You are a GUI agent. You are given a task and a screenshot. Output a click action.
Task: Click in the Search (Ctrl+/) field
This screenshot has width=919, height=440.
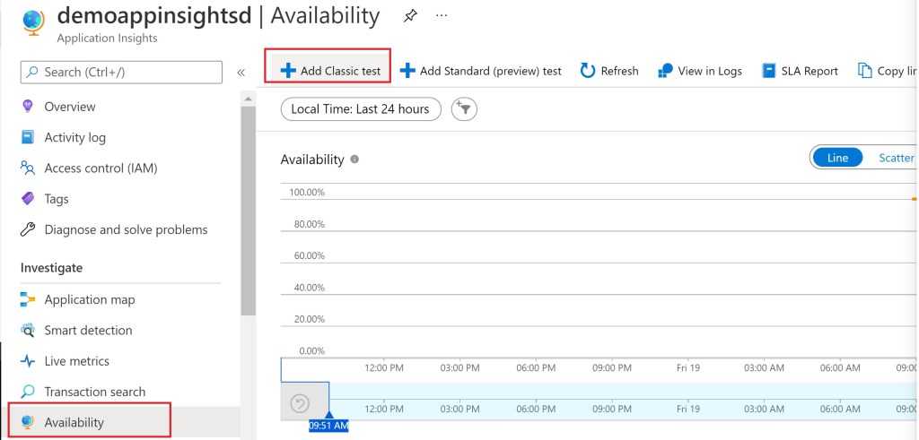tap(121, 73)
